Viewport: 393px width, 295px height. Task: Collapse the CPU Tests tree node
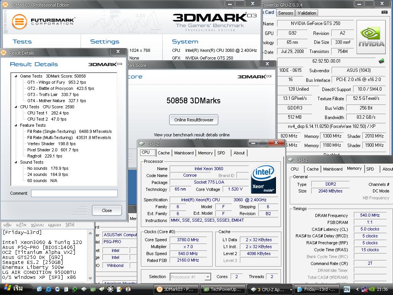(16, 107)
